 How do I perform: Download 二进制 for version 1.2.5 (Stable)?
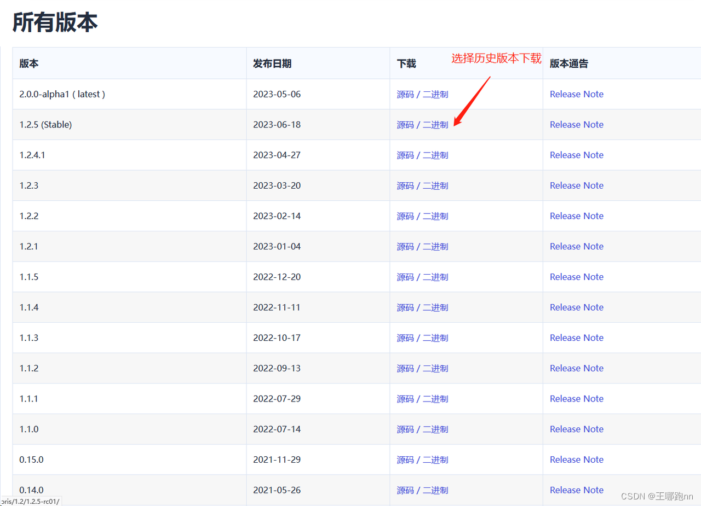pos(435,125)
